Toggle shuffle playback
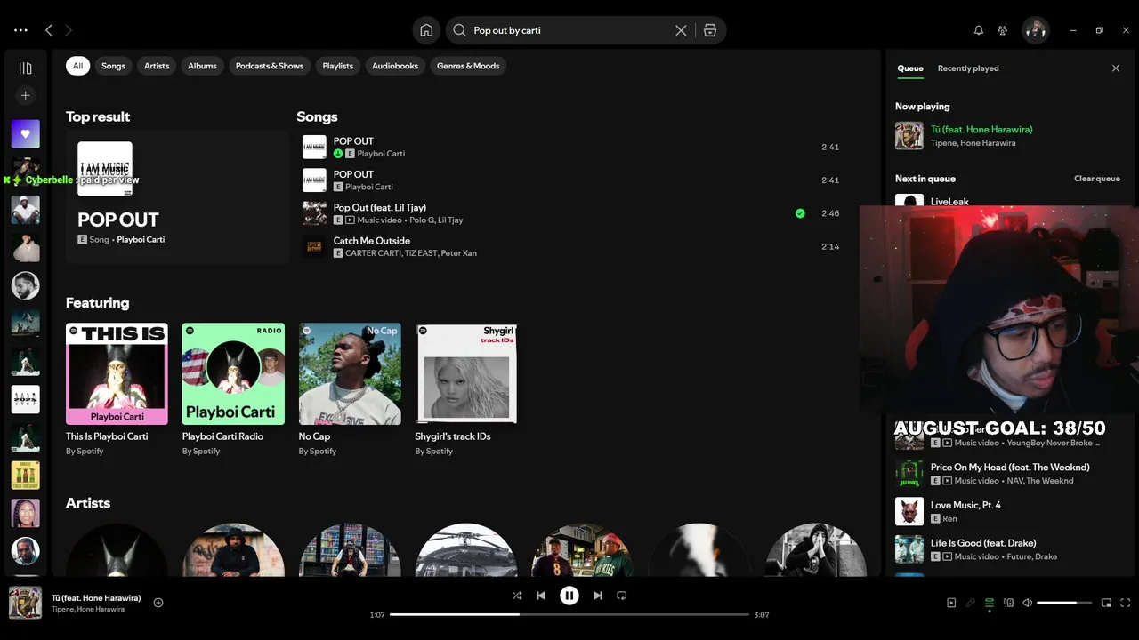The width and height of the screenshot is (1139, 640). click(517, 596)
